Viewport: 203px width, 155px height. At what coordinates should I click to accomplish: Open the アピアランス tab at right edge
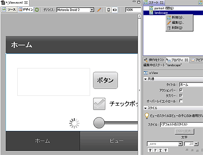tap(197, 60)
